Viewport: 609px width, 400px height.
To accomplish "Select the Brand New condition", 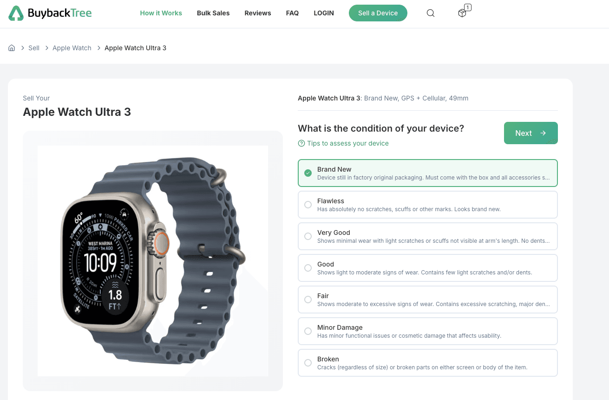I will [x=428, y=173].
